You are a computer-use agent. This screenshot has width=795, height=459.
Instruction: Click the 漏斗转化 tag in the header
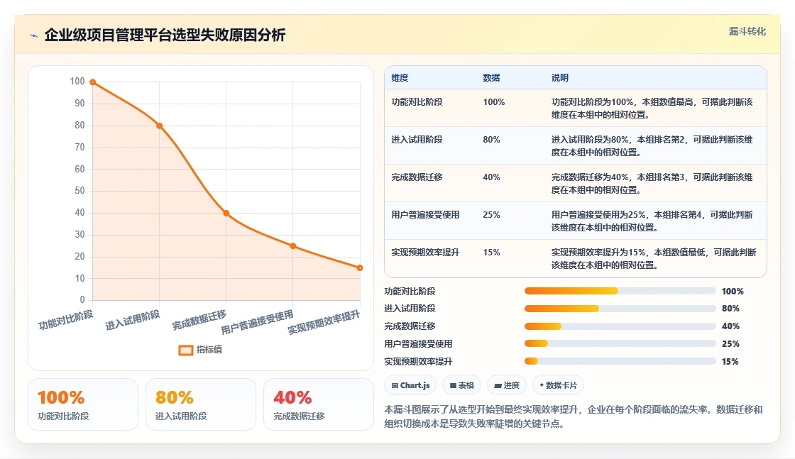(747, 31)
